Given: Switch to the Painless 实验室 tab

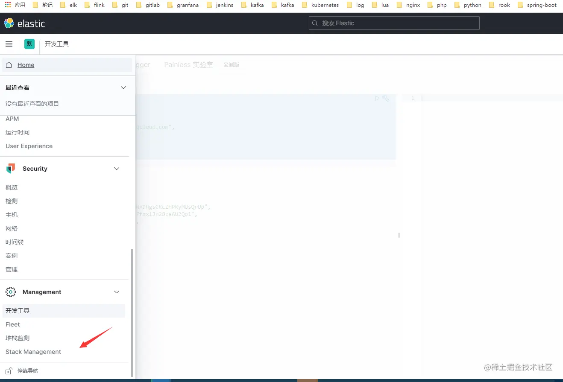Looking at the screenshot, I should pos(188,65).
